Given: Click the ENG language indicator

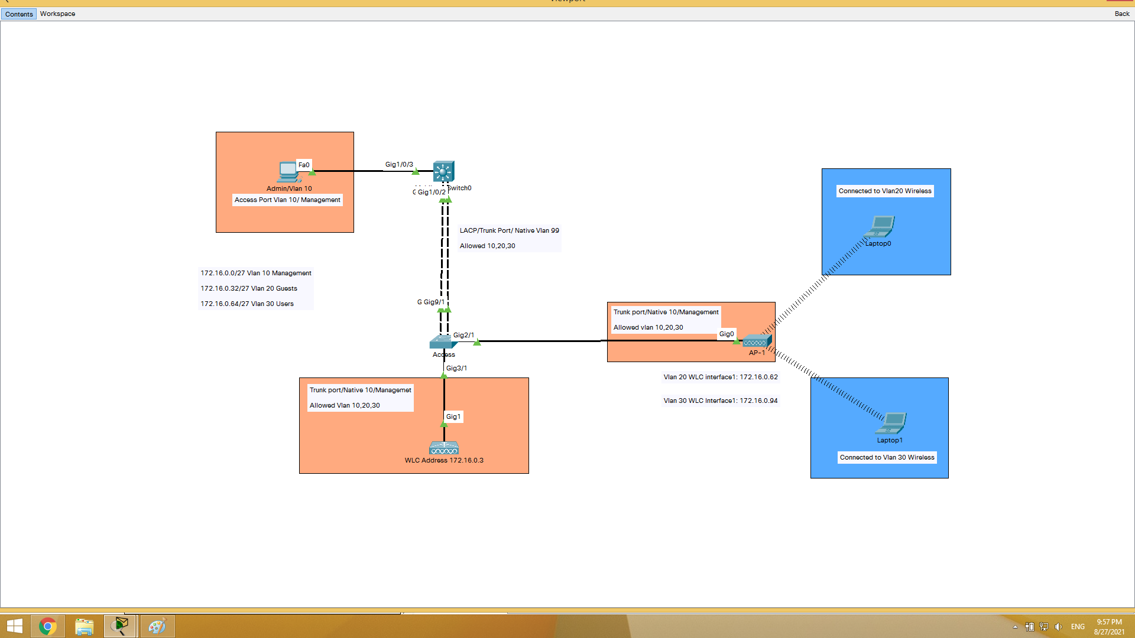Looking at the screenshot, I should (1078, 627).
